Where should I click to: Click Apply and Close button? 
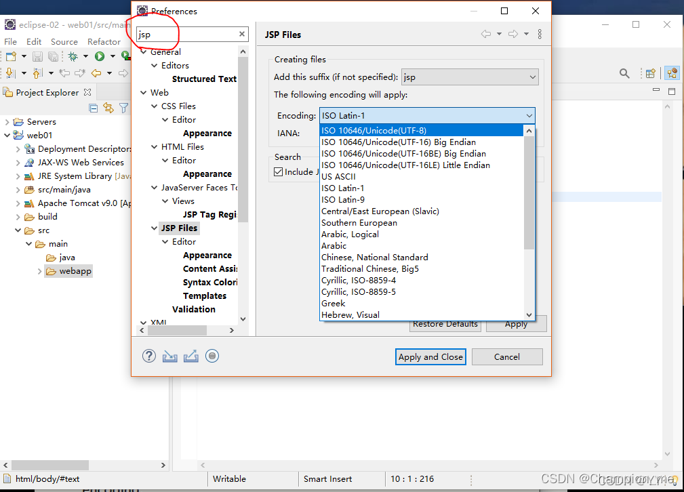430,356
